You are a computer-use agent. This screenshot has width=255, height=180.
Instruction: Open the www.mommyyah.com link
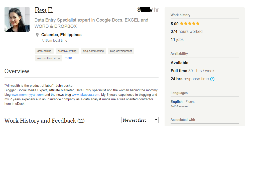28,95
